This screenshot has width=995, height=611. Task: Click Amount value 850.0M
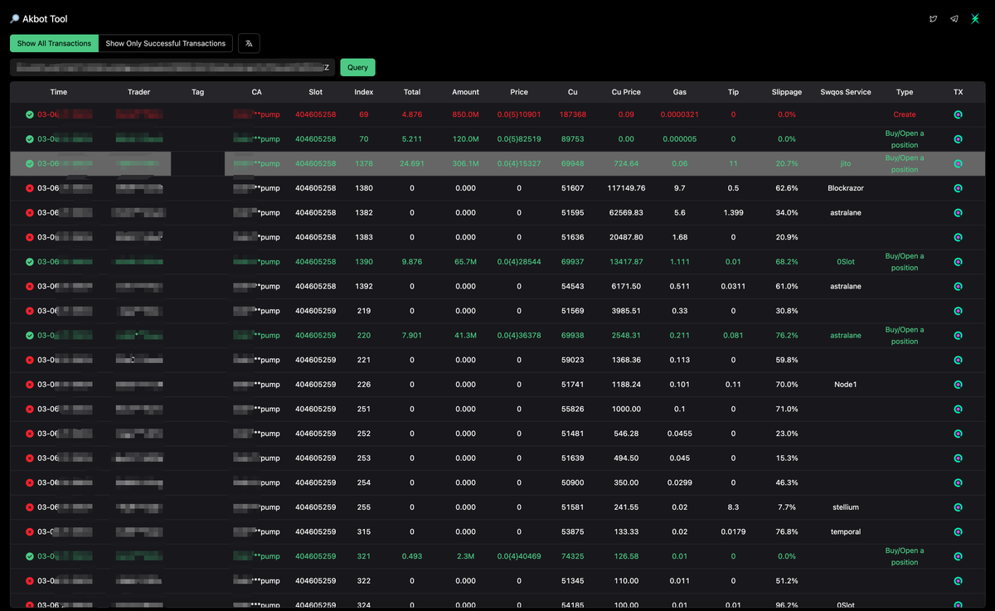pos(466,114)
